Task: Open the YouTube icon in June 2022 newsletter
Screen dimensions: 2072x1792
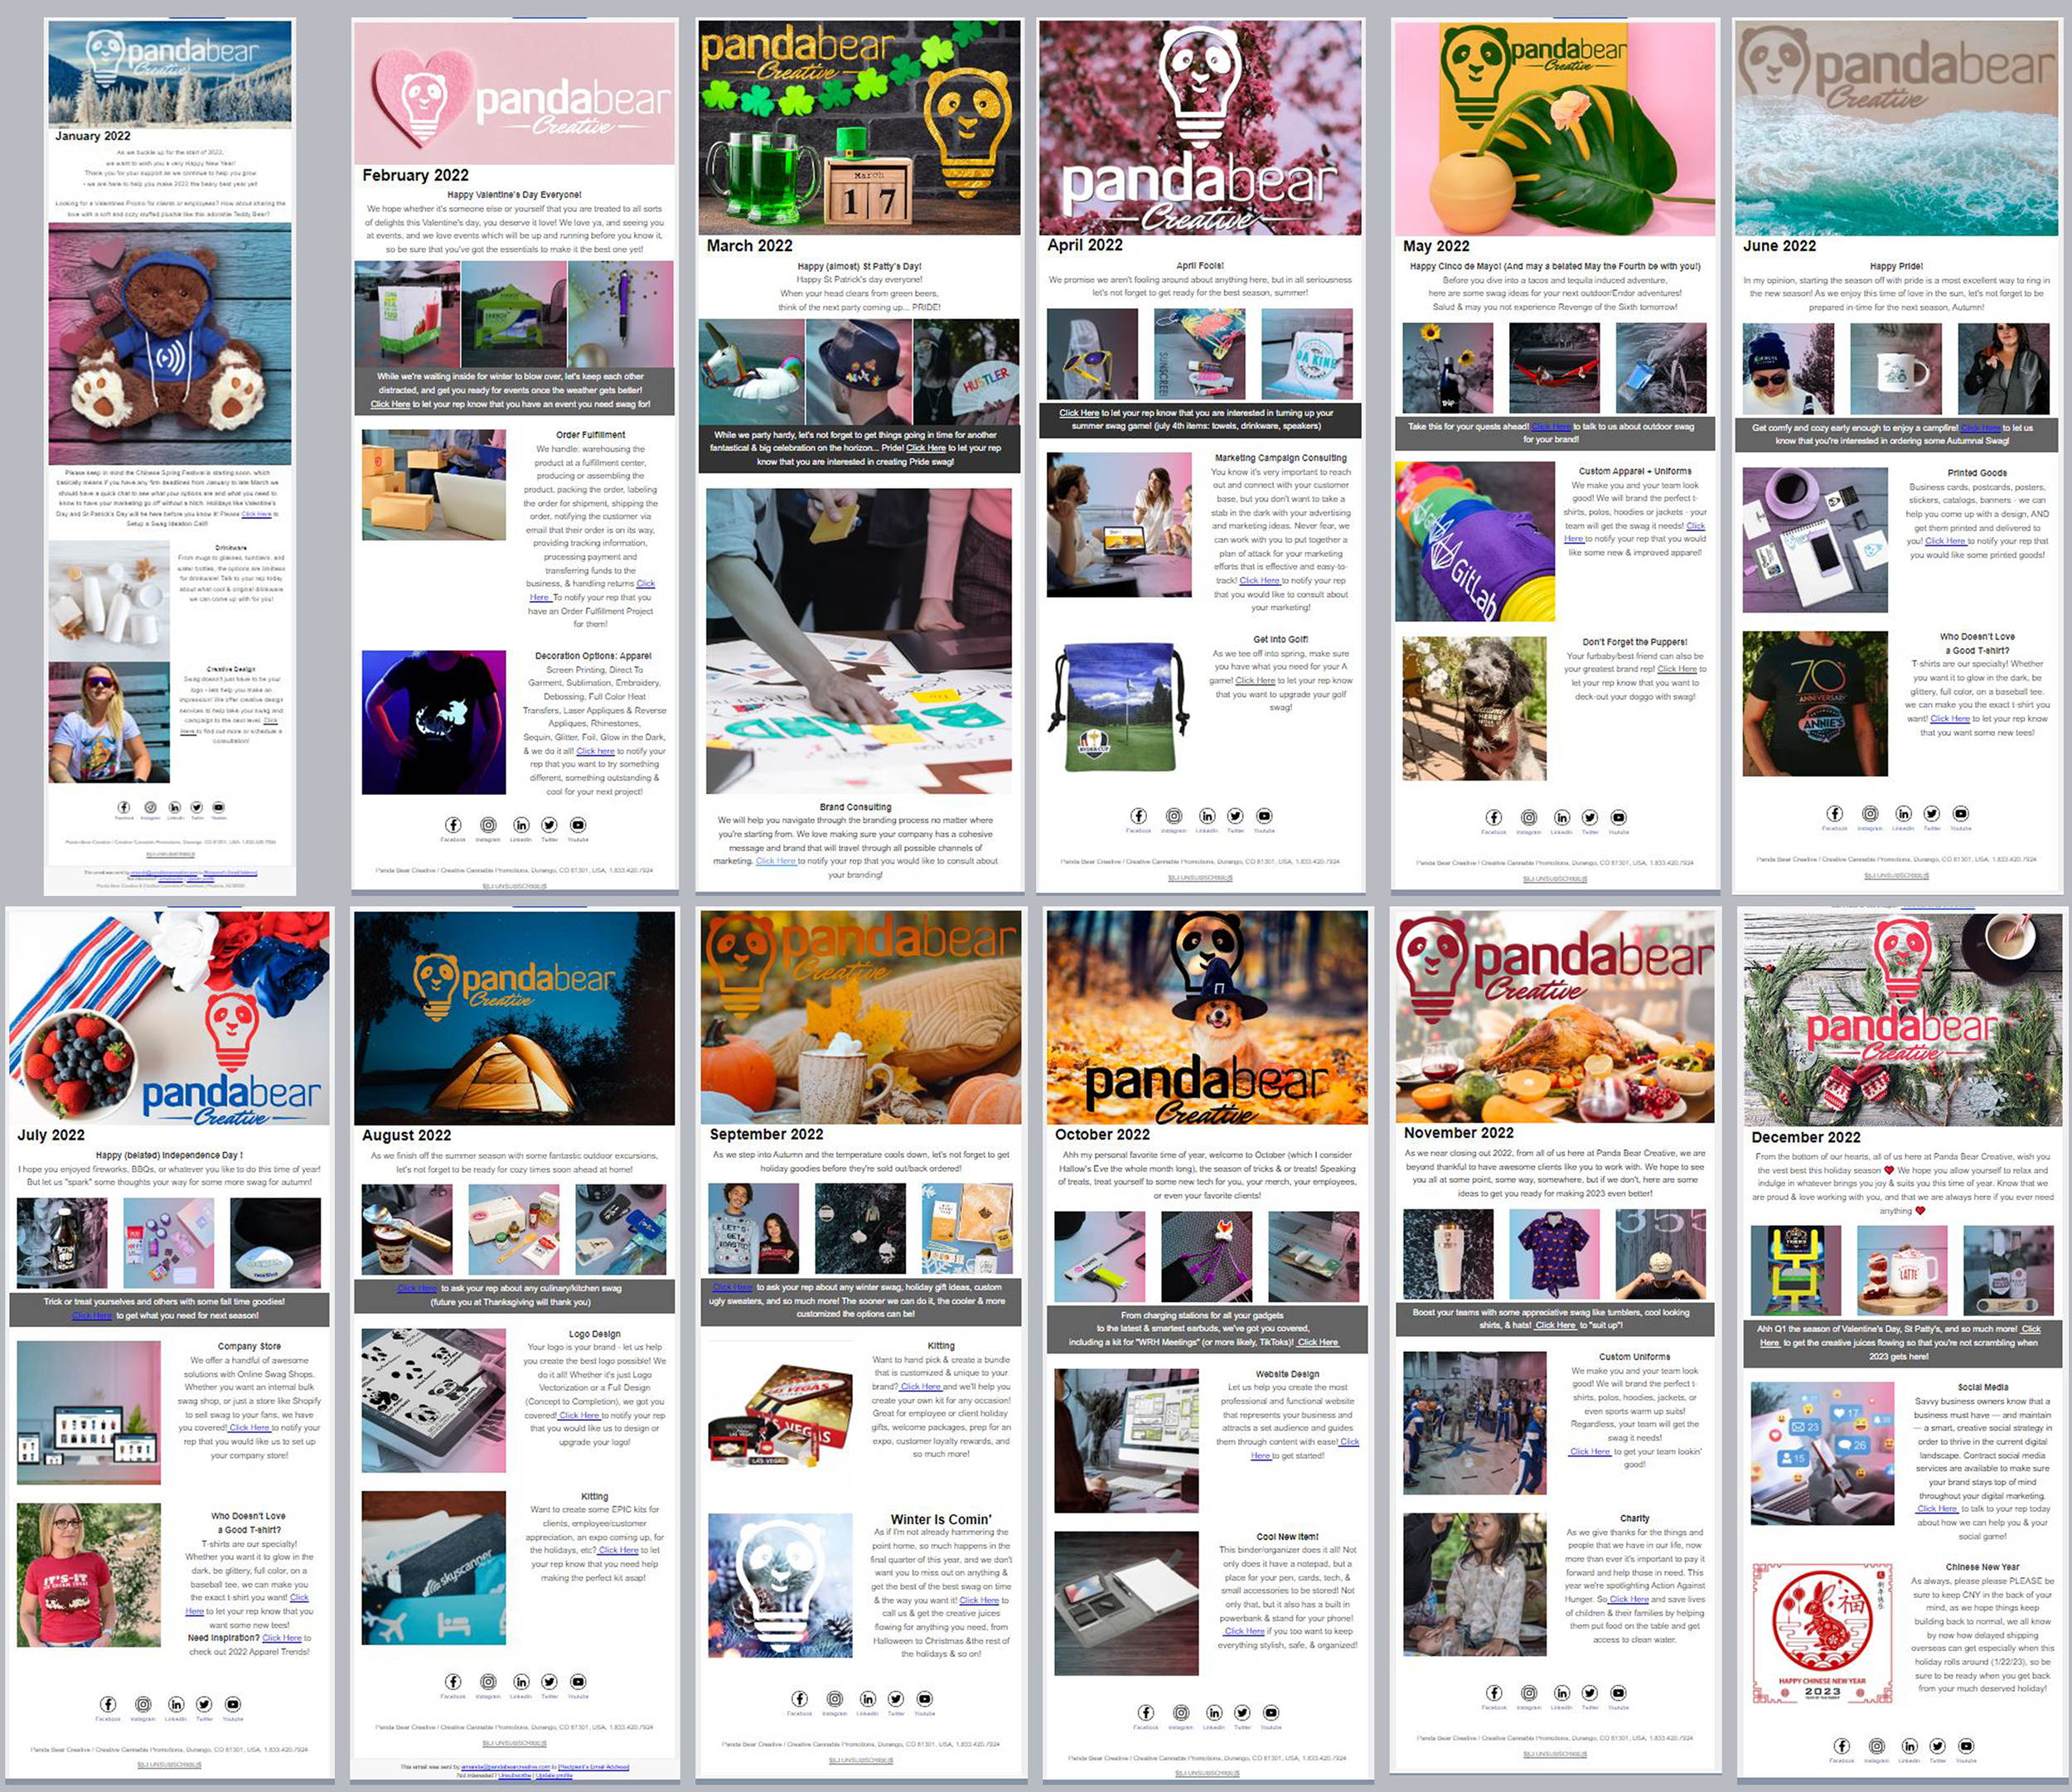Action: click(x=1961, y=814)
